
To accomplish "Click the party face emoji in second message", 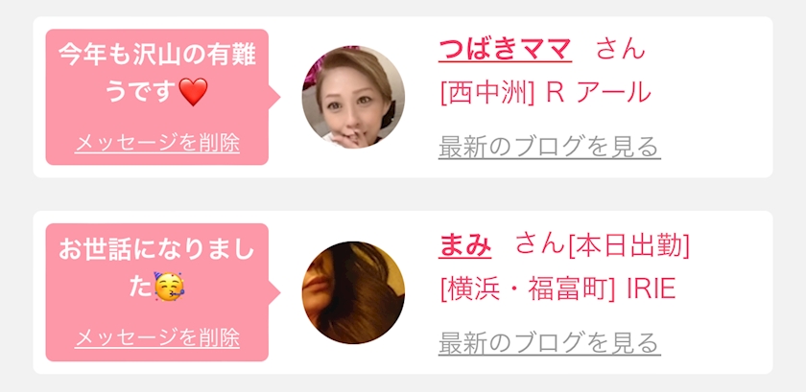I will [169, 288].
